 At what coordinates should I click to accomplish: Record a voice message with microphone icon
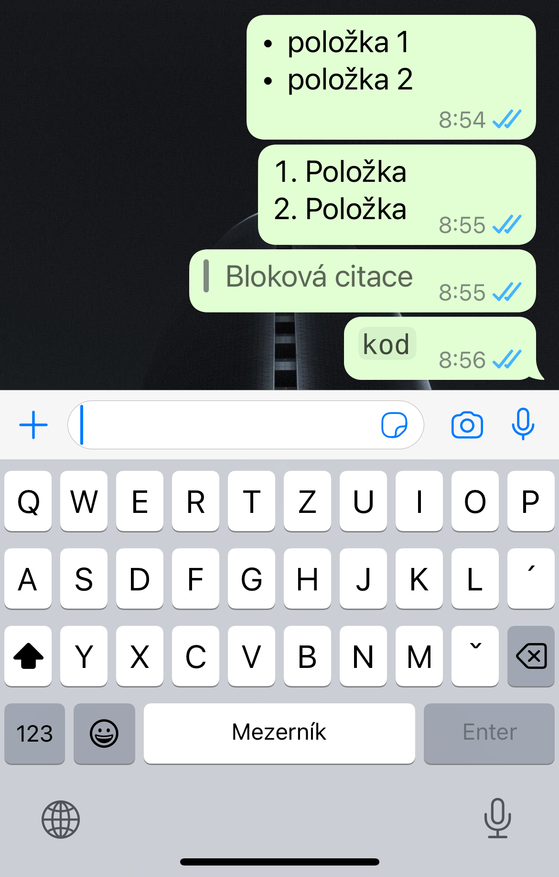(523, 424)
